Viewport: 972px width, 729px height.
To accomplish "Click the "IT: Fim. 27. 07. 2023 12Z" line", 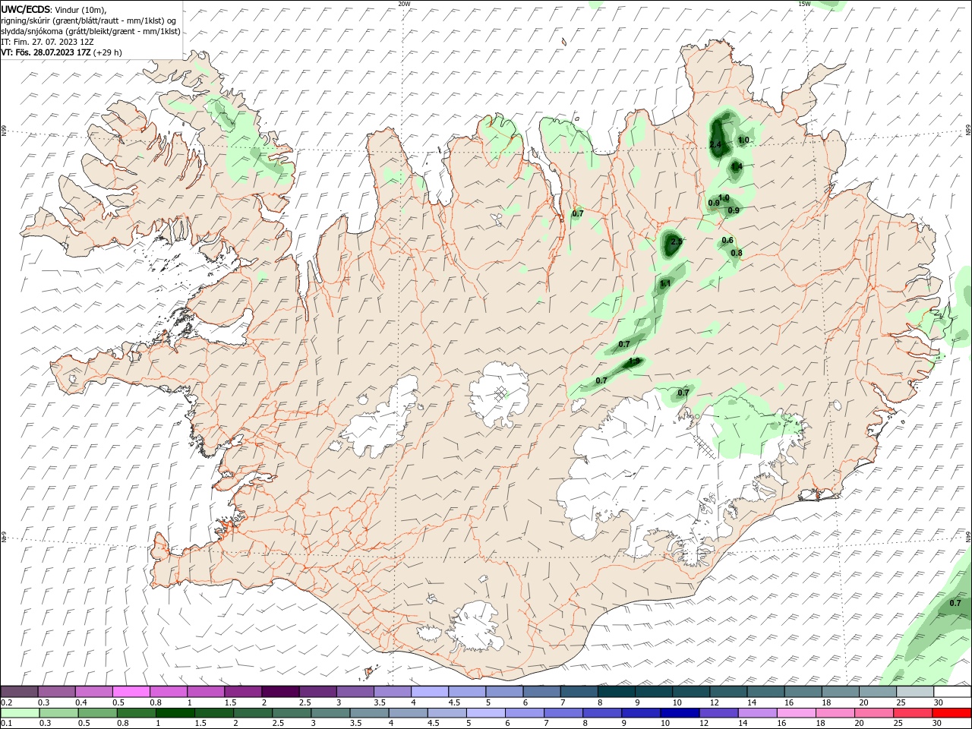I will click(x=47, y=42).
